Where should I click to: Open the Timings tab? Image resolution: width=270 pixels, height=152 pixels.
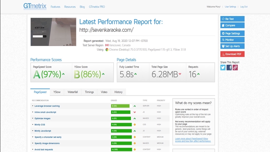tap(89, 92)
